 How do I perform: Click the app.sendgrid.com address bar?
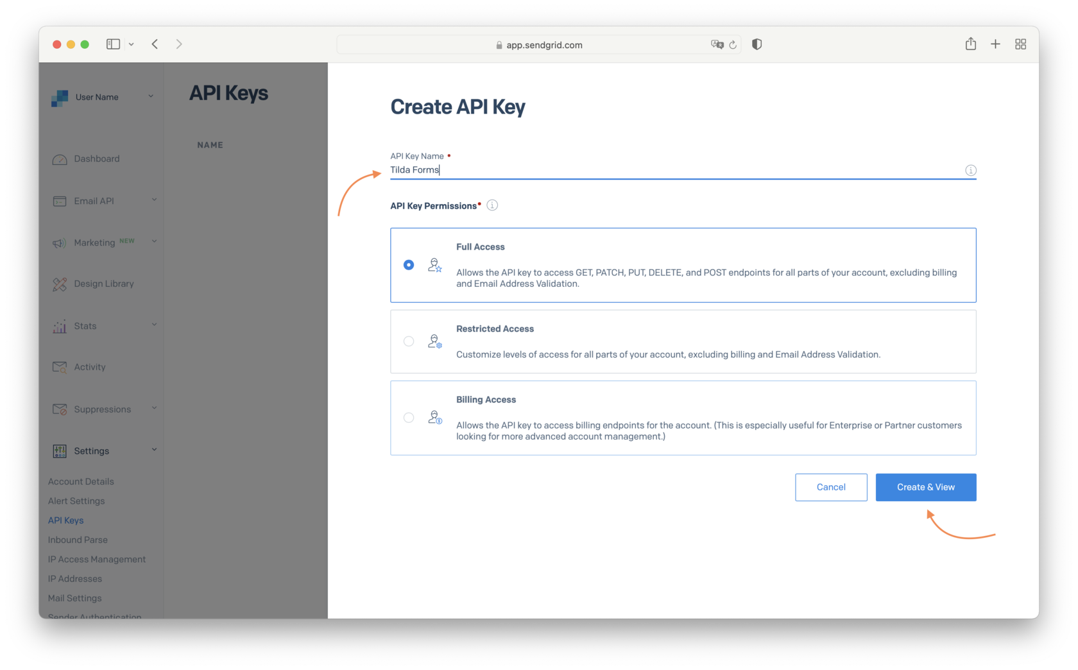pos(539,45)
